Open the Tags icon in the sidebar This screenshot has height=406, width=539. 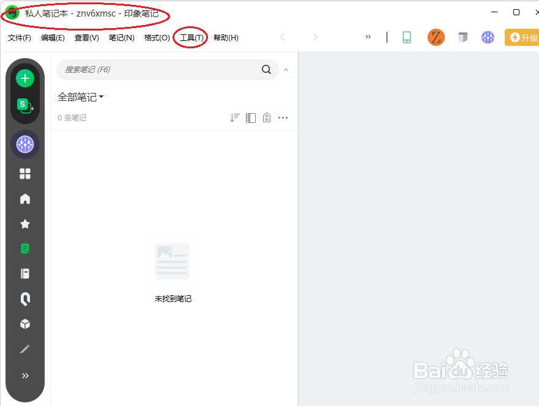coord(24,298)
